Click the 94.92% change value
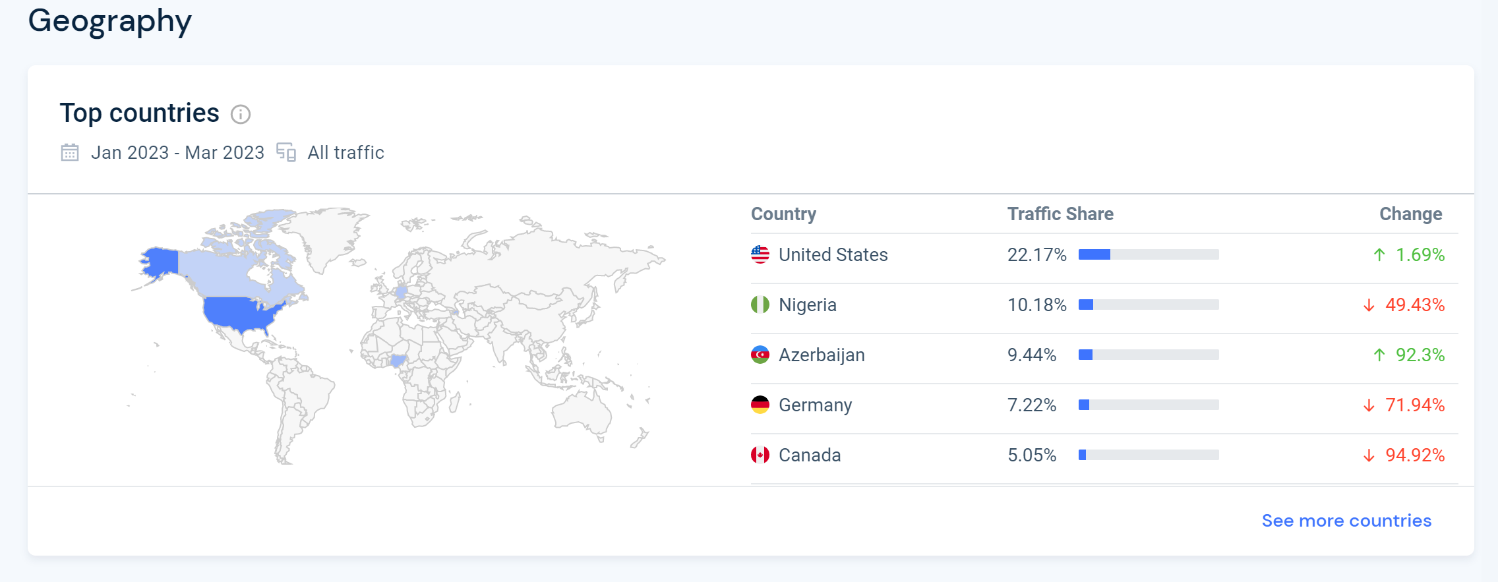This screenshot has height=582, width=1498. click(1415, 455)
